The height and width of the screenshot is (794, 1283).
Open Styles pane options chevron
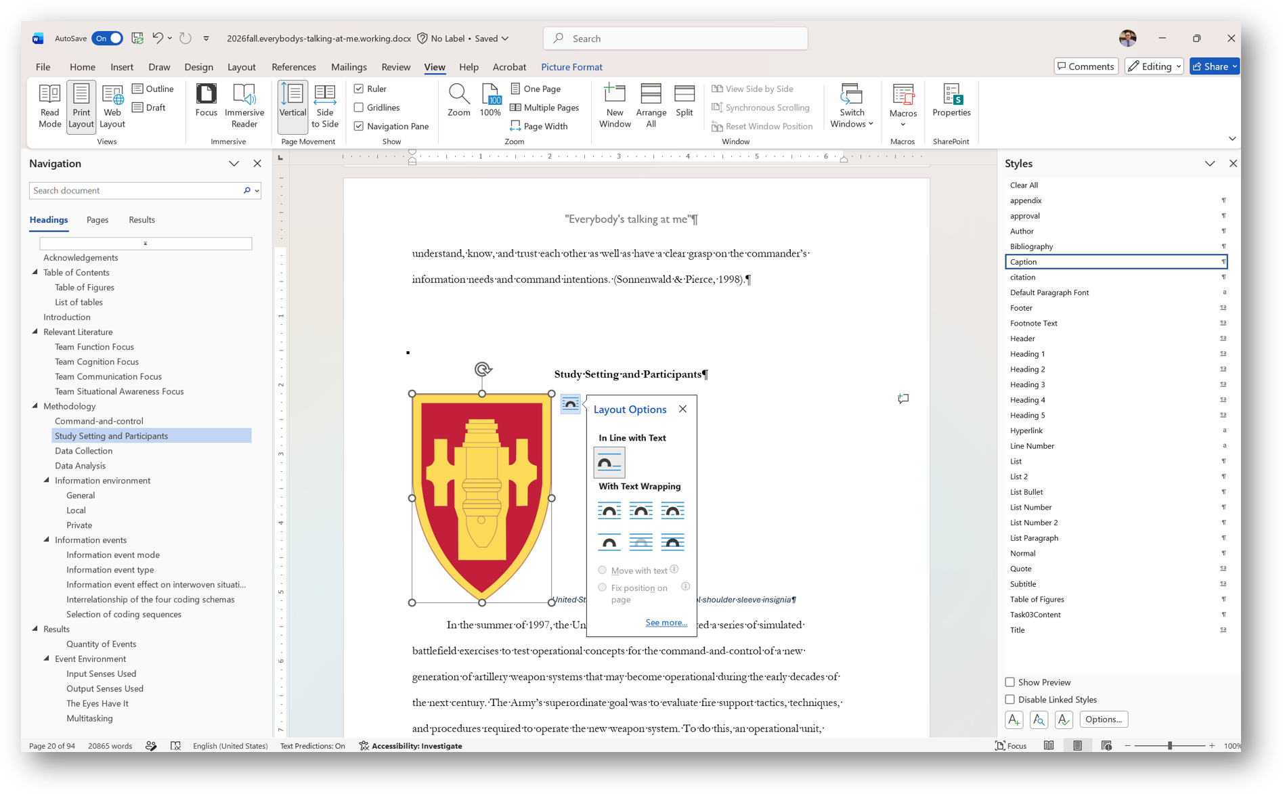pos(1209,164)
